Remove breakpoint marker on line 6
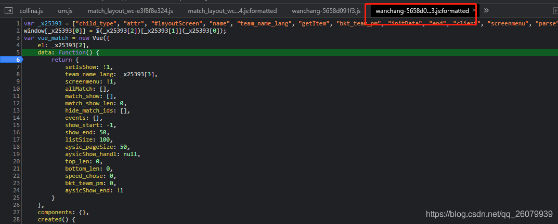 coord(11,60)
